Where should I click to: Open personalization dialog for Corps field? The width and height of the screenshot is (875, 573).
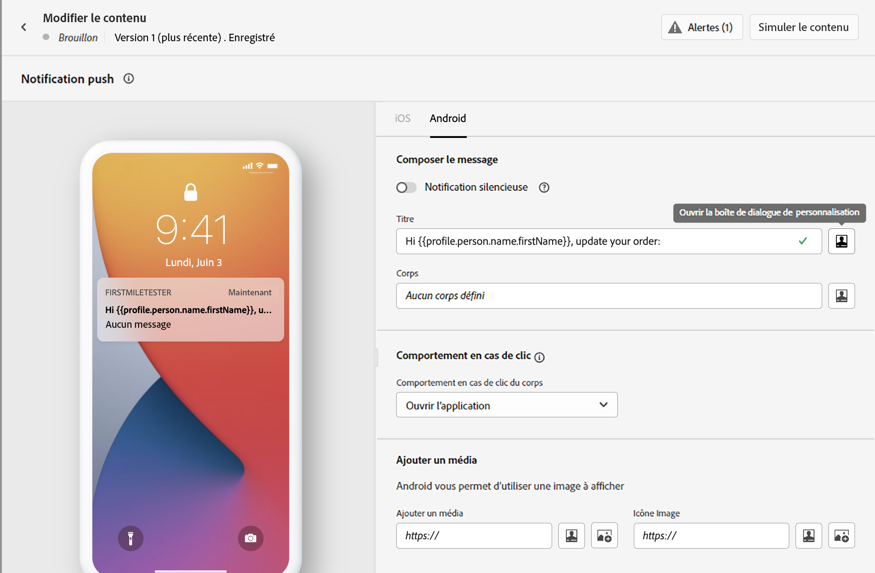click(x=841, y=296)
